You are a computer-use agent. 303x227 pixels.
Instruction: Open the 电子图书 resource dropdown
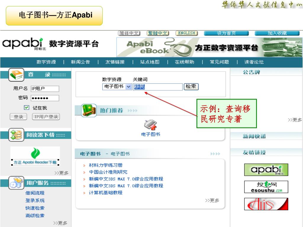pyautogui.click(x=117, y=87)
